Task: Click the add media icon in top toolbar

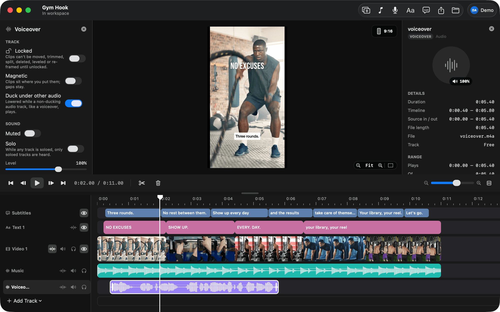Action: (366, 10)
